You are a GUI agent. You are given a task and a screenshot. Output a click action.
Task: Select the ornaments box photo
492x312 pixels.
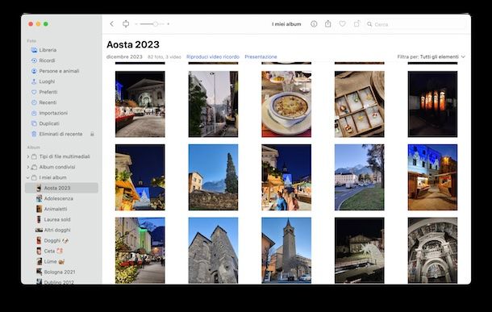click(359, 104)
